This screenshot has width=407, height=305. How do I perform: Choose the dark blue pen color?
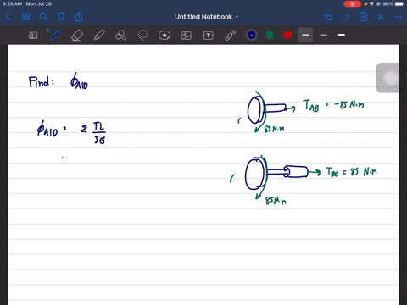click(251, 35)
